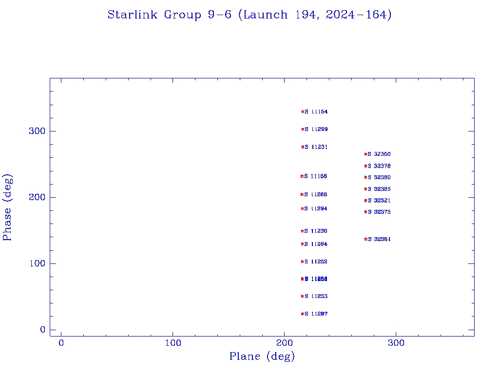Screen dimensions: 499x374
Task: Select the S 32321 satellite label
Action: click(x=379, y=200)
